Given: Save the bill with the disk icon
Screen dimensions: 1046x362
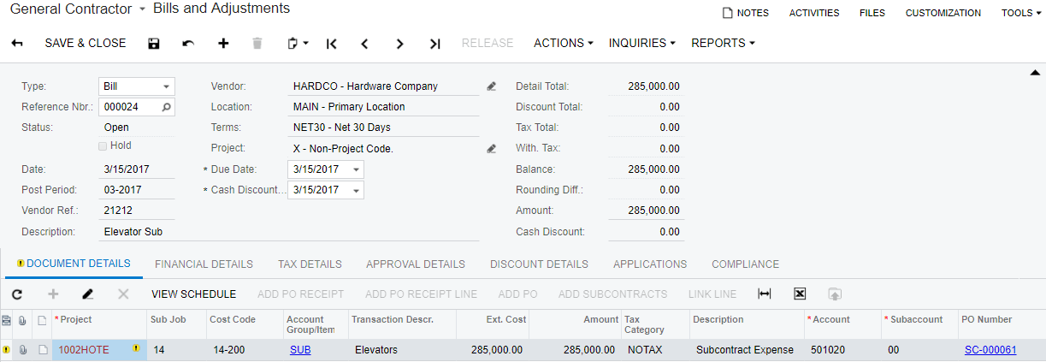Looking at the screenshot, I should [x=154, y=44].
